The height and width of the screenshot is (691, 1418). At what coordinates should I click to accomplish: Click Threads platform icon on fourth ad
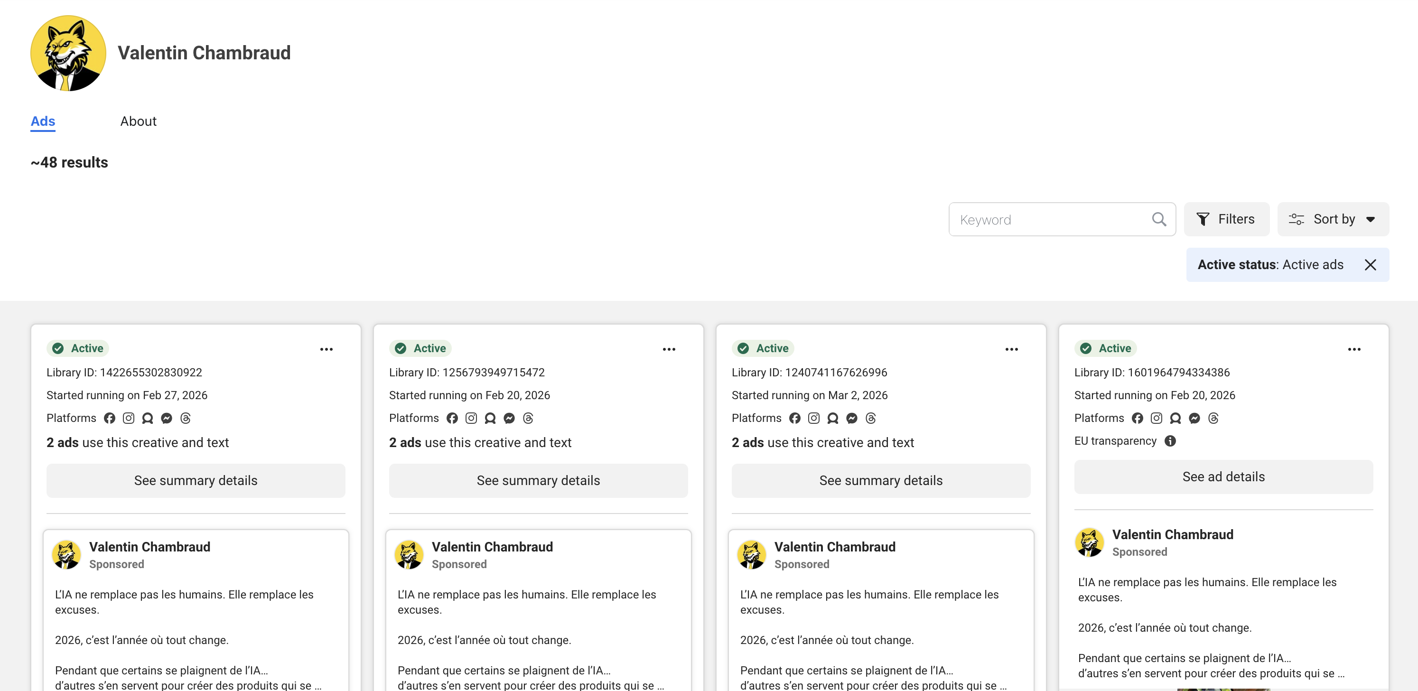1213,419
